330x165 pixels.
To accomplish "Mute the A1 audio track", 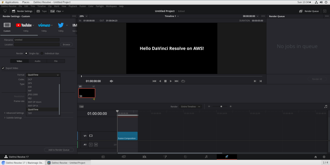I will pyautogui.click(x=96, y=144).
